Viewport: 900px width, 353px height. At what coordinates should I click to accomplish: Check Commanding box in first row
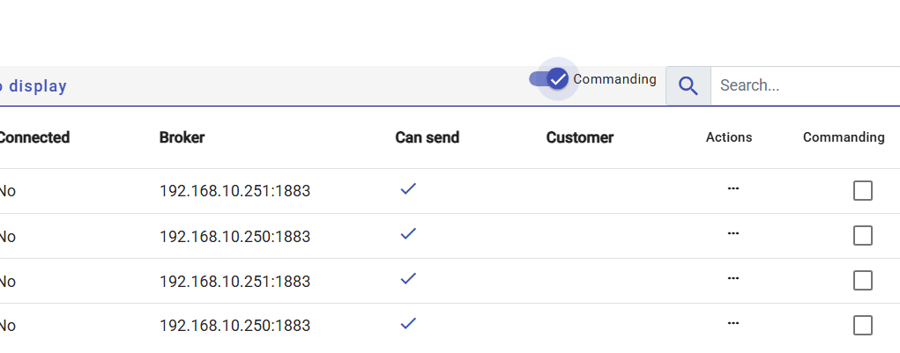point(863,191)
